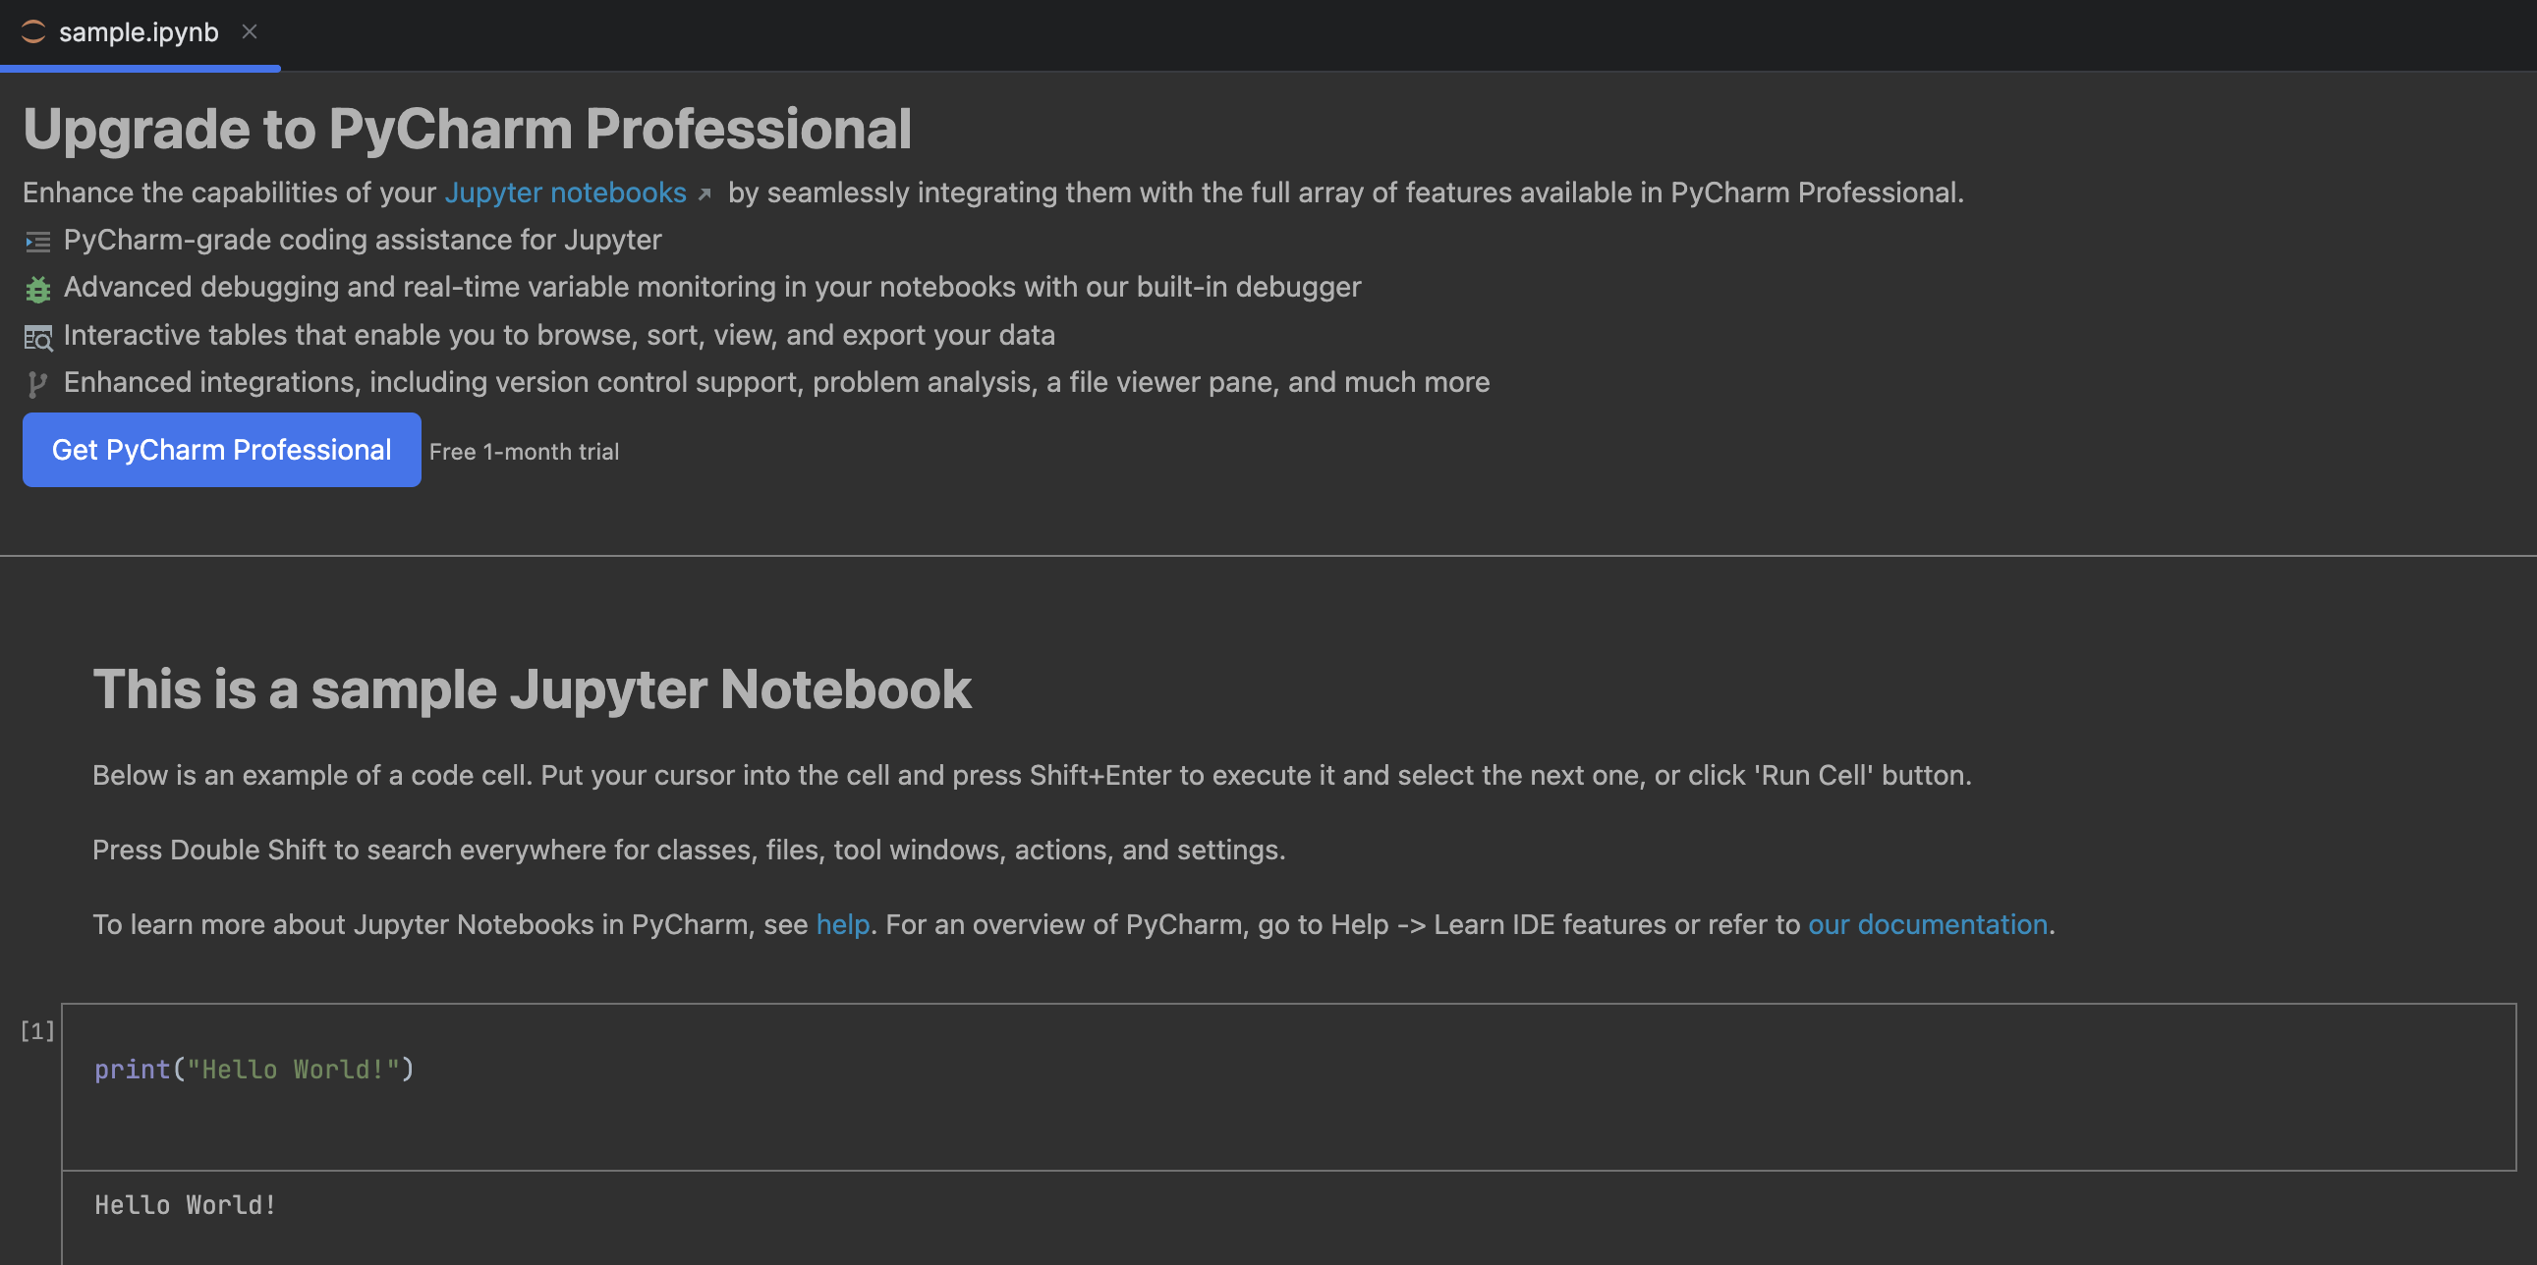This screenshot has width=2537, height=1265.
Task: Select the Hello World! output text
Action: click(184, 1204)
